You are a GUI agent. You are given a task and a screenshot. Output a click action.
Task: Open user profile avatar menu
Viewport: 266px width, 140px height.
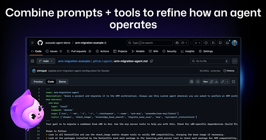(x=234, y=43)
